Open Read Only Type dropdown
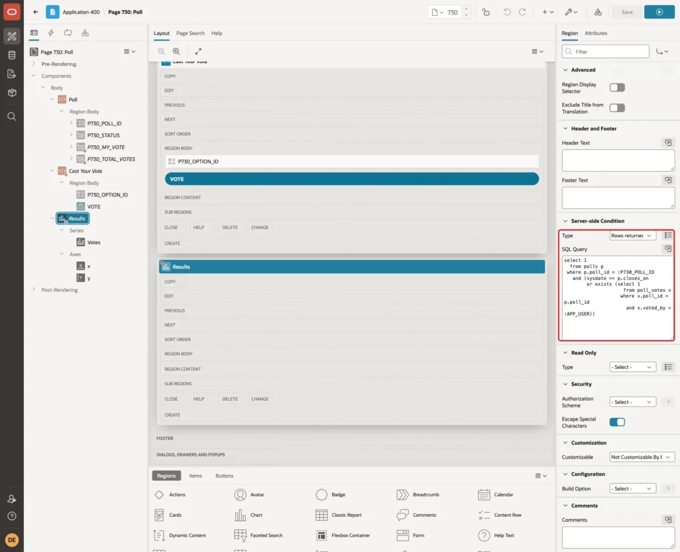680x552 pixels. point(632,367)
